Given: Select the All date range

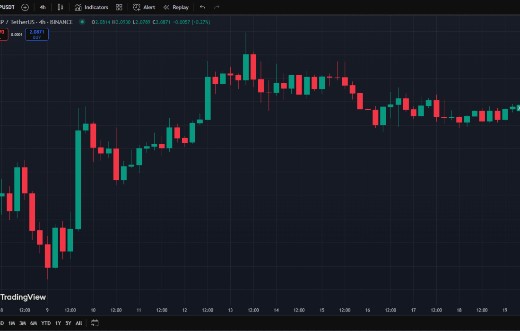Looking at the screenshot, I should (x=79, y=323).
